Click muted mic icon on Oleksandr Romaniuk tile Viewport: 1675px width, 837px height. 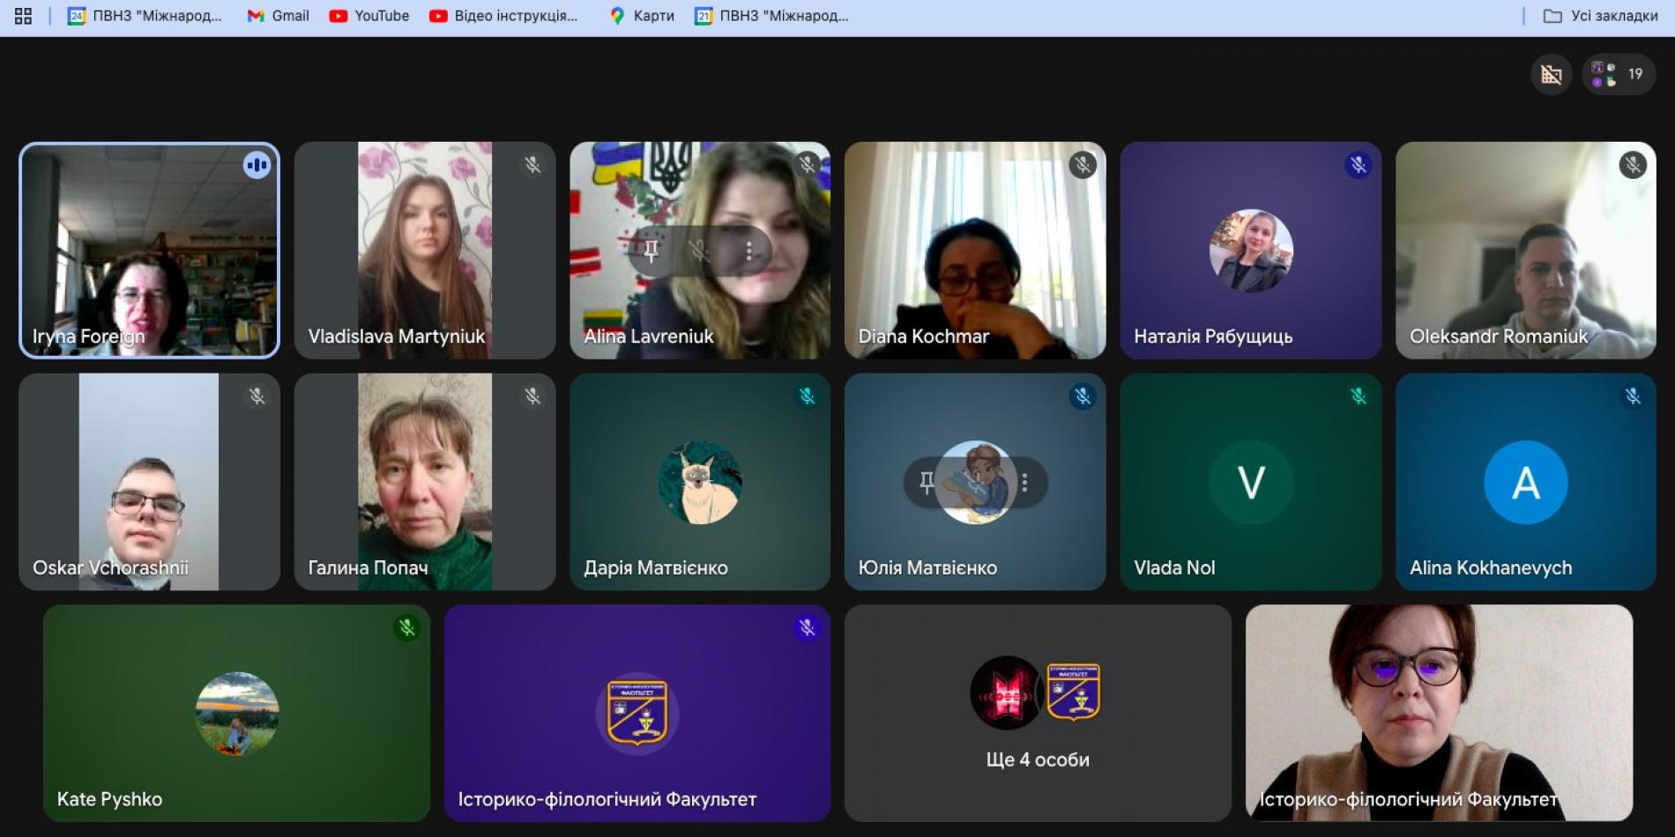tap(1633, 165)
